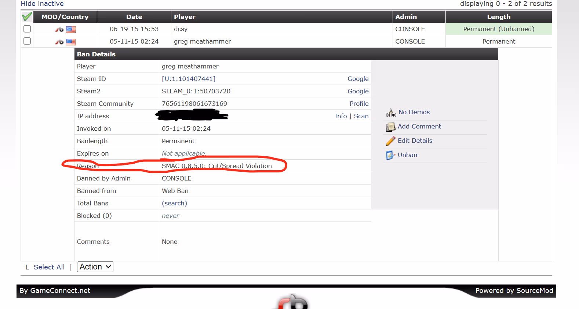Click the Unban icon

coord(390,155)
